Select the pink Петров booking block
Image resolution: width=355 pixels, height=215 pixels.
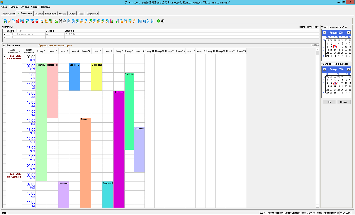[53, 91]
